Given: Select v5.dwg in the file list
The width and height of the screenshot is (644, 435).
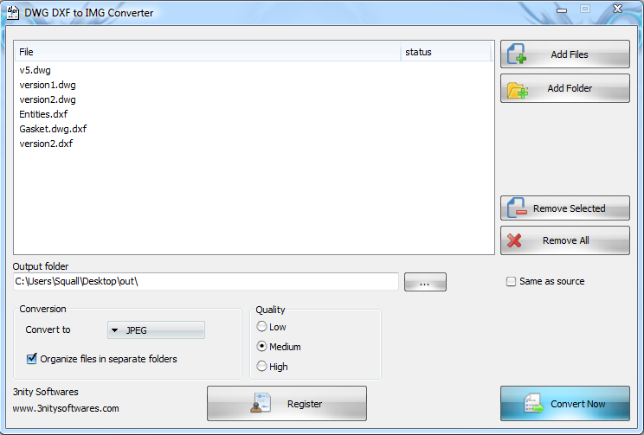Looking at the screenshot, I should point(35,70).
